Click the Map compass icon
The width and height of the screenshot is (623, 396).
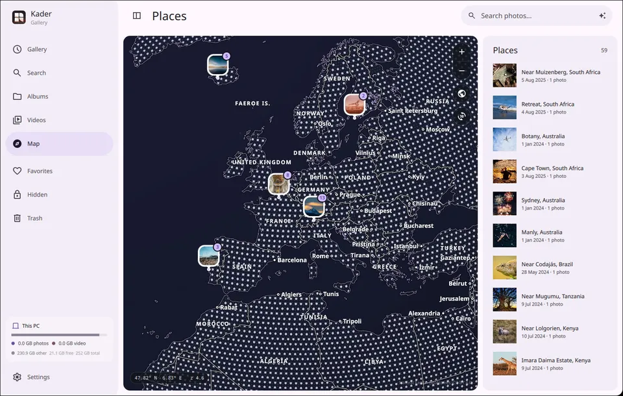(17, 143)
